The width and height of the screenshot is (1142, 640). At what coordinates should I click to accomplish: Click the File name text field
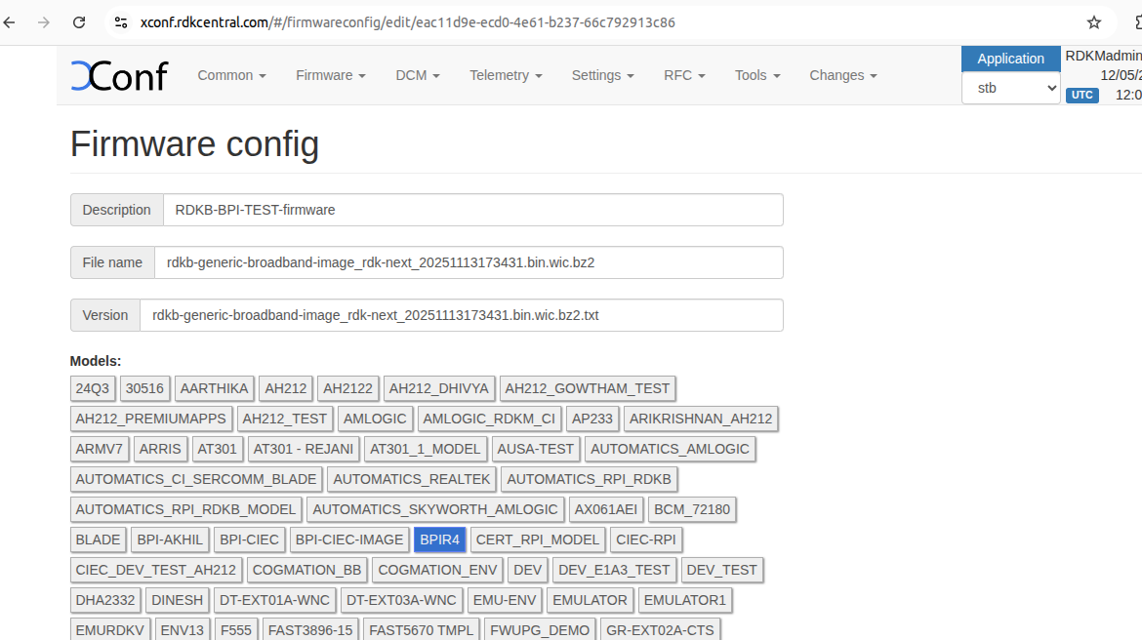[469, 262]
